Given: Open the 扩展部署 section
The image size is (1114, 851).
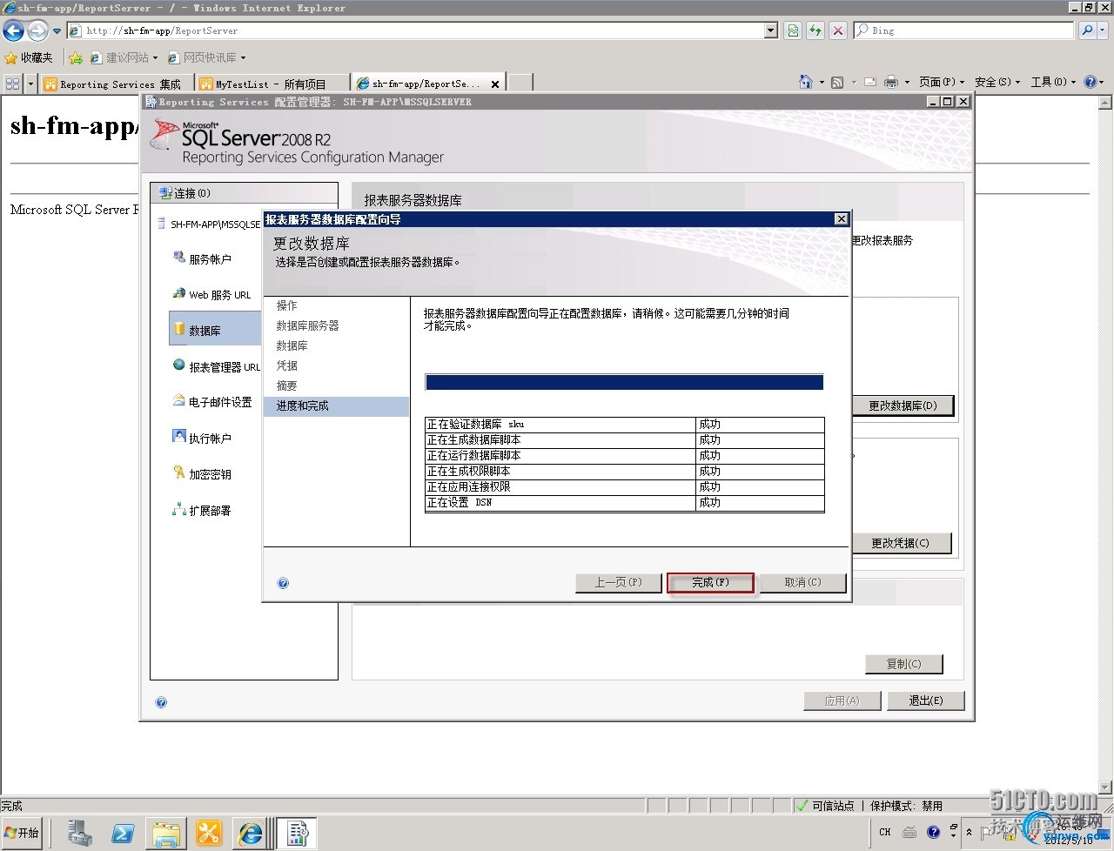Looking at the screenshot, I should click(x=202, y=510).
